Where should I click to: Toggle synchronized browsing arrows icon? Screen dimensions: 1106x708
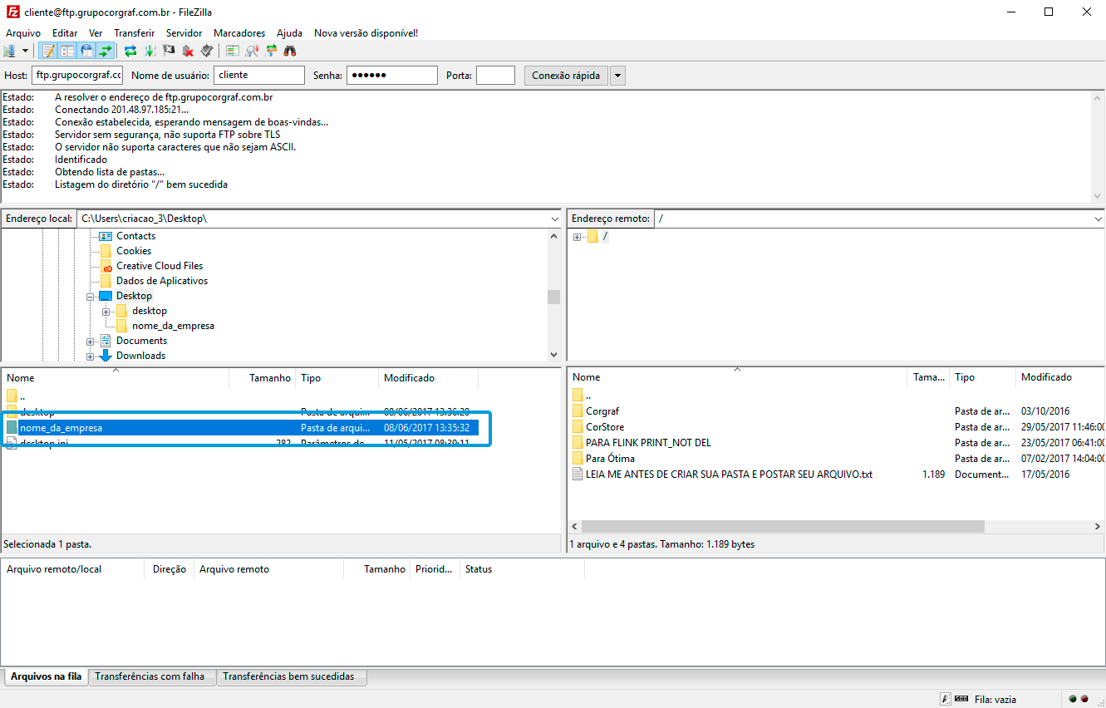click(x=271, y=51)
